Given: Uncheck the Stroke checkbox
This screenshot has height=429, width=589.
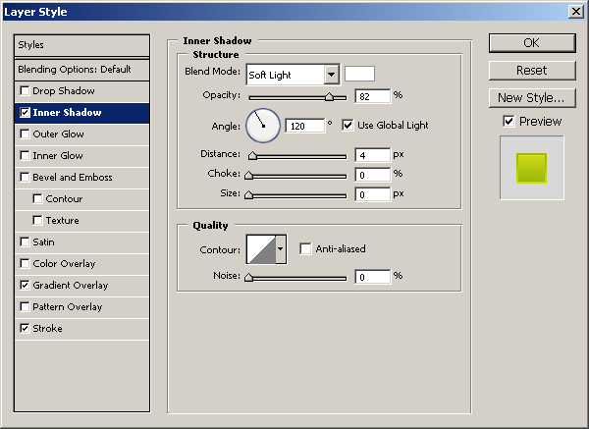Looking at the screenshot, I should point(25,328).
